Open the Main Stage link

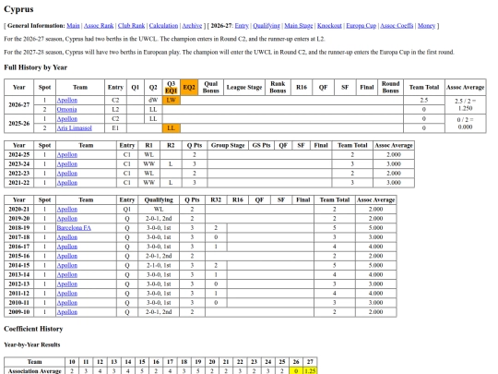pos(299,26)
